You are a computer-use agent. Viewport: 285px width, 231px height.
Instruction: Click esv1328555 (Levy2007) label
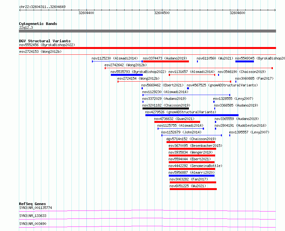point(233,99)
